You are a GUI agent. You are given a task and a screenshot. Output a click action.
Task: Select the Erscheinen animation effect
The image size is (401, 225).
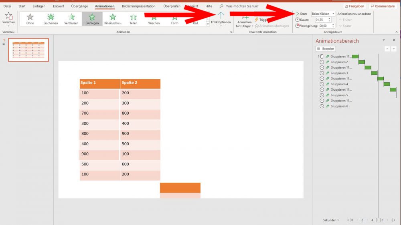pos(51,18)
